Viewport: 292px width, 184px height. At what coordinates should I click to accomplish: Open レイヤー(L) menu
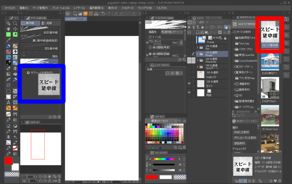(x=79, y=8)
